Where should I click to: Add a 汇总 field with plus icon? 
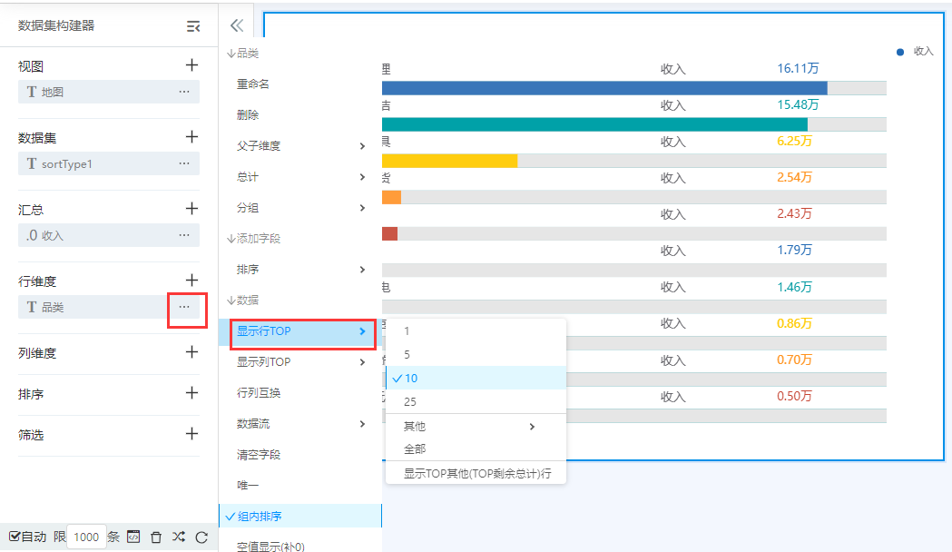191,208
